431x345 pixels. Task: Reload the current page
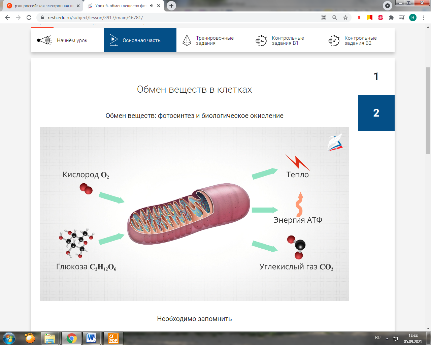(29, 18)
